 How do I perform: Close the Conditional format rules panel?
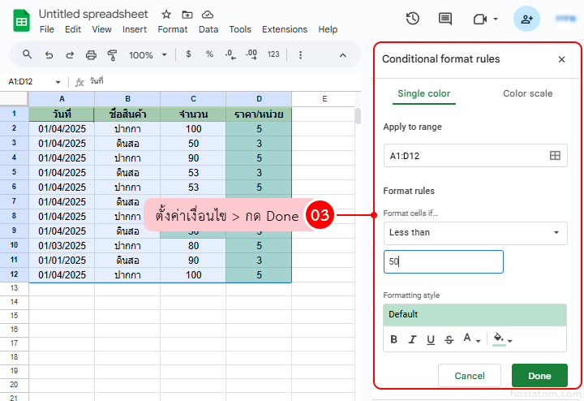coord(561,59)
